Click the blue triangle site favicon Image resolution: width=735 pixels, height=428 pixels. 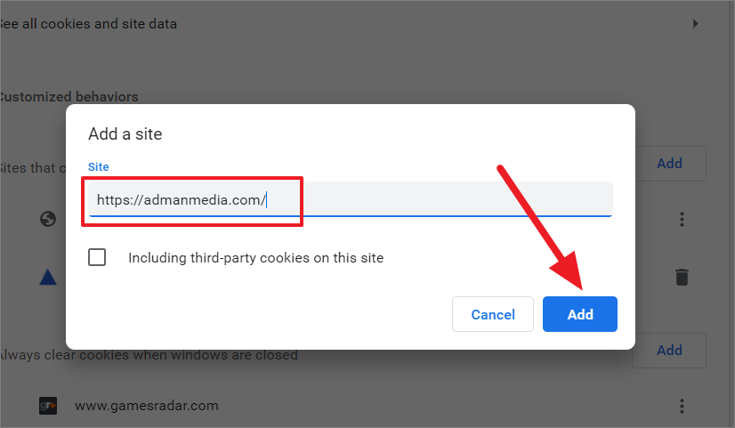click(48, 277)
